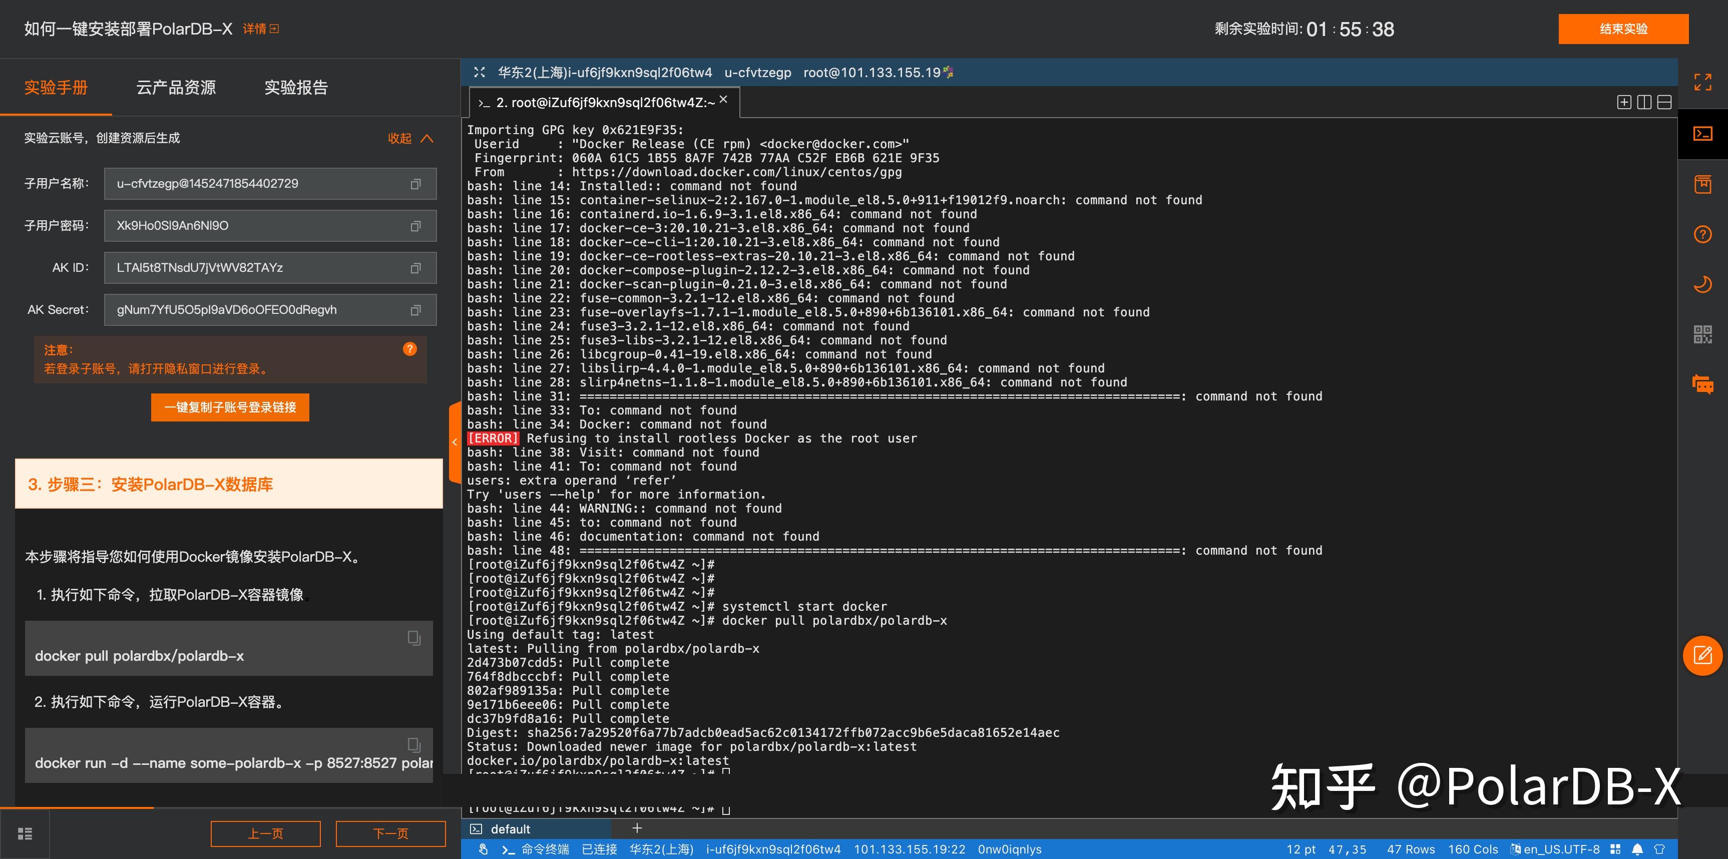This screenshot has height=859, width=1728.
Task: Collapse the left manual panel handle
Action: click(454, 442)
